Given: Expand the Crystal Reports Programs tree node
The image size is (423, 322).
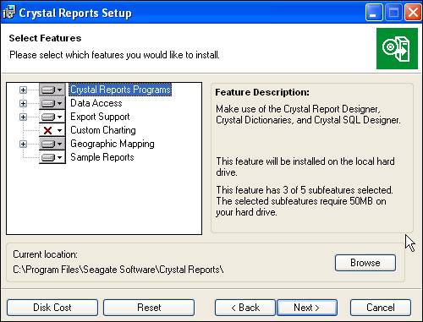Looking at the screenshot, I should click(23, 90).
